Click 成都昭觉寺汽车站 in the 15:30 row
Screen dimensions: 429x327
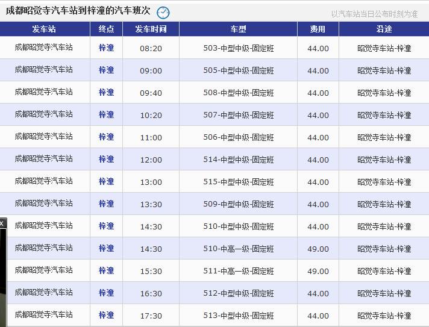point(44,270)
